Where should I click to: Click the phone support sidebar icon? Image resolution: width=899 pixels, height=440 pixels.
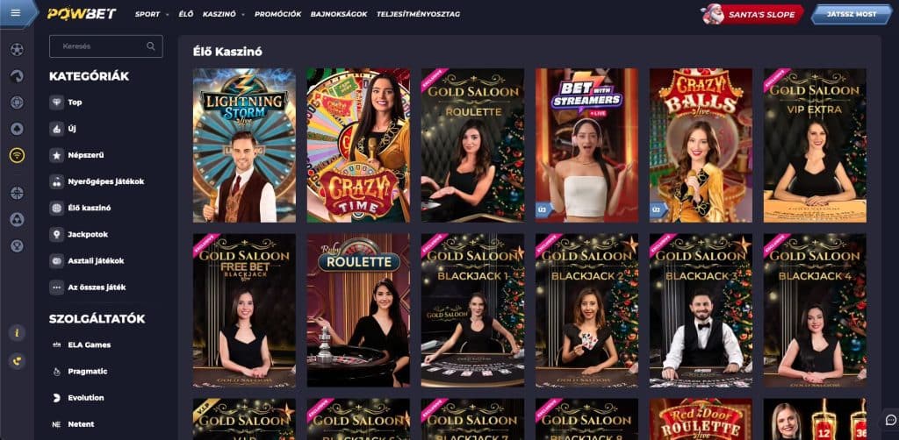(x=17, y=360)
